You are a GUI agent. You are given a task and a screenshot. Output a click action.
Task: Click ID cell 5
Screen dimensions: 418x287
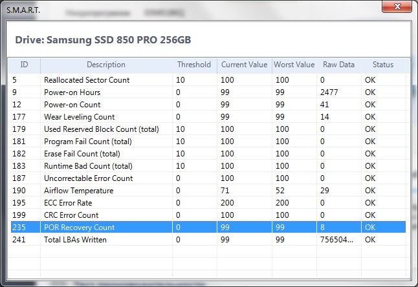14,80
